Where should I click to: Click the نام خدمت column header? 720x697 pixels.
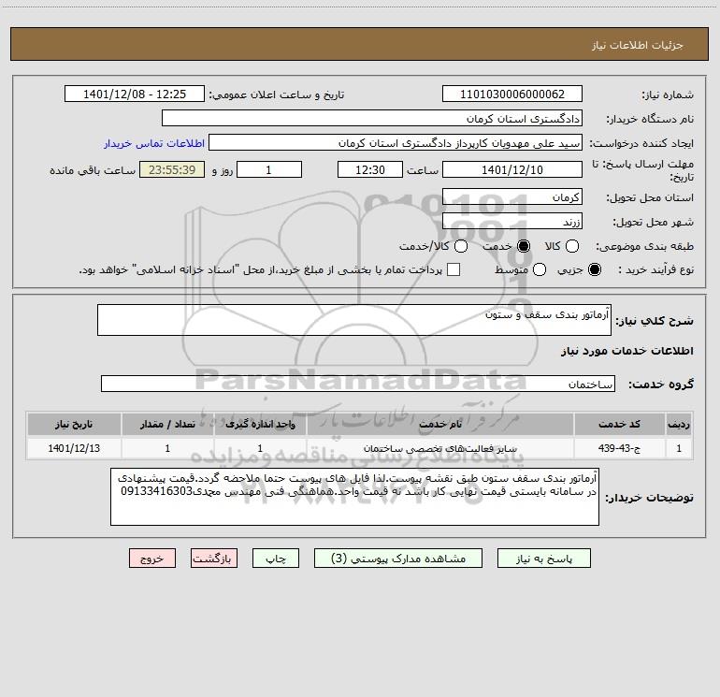pos(440,424)
